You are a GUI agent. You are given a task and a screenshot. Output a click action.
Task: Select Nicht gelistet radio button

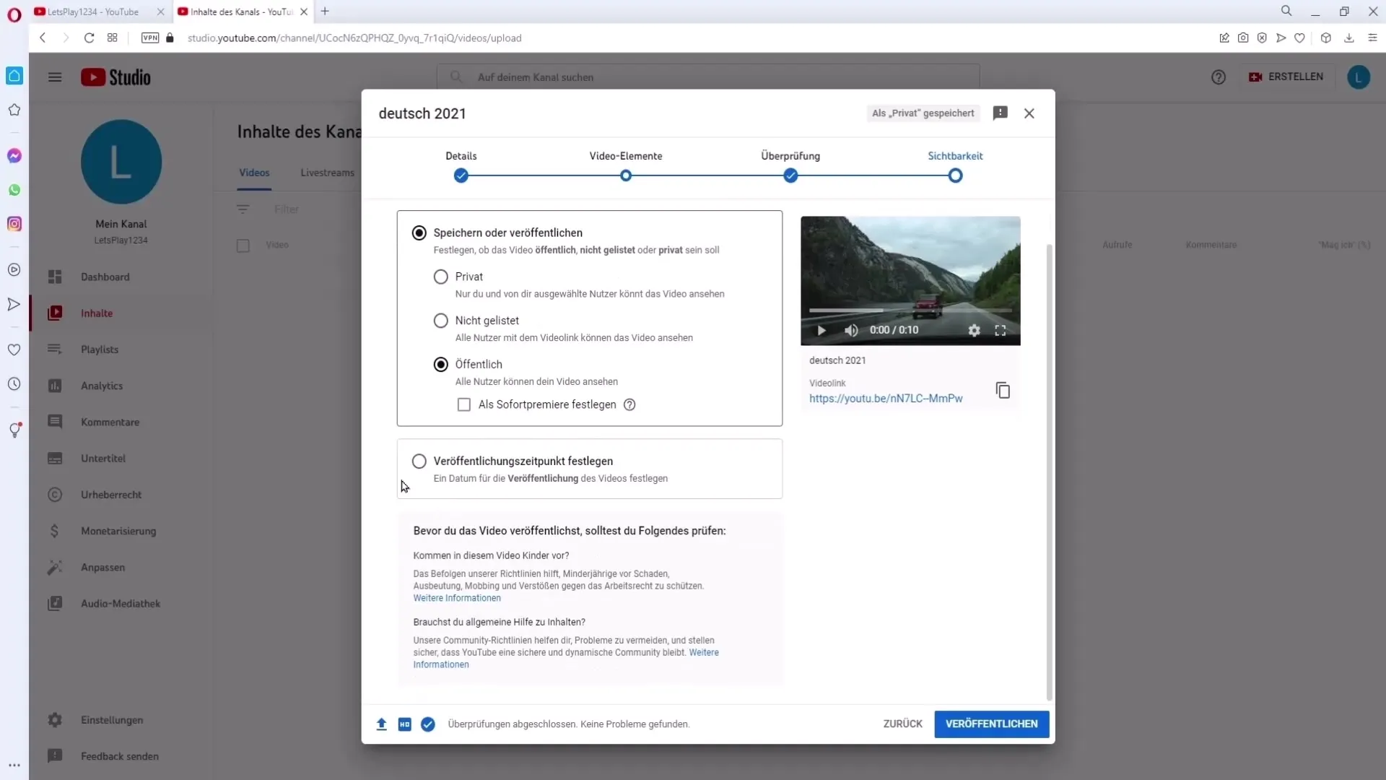[441, 320]
